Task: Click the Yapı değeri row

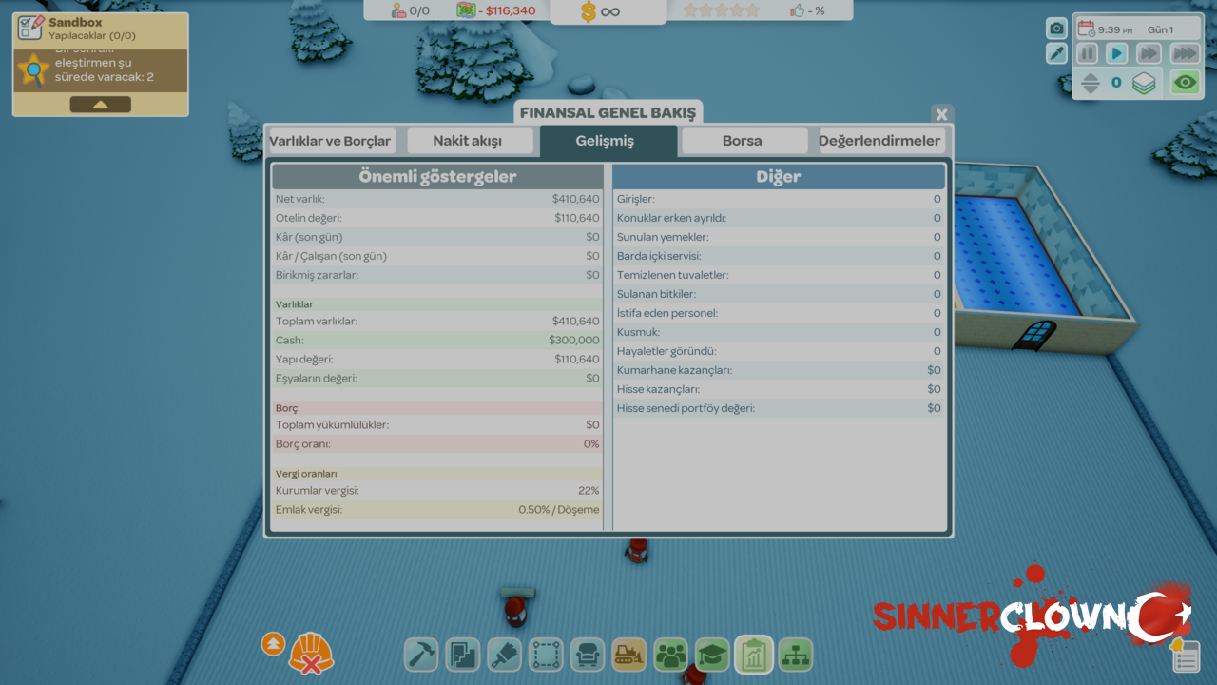Action: pos(437,359)
